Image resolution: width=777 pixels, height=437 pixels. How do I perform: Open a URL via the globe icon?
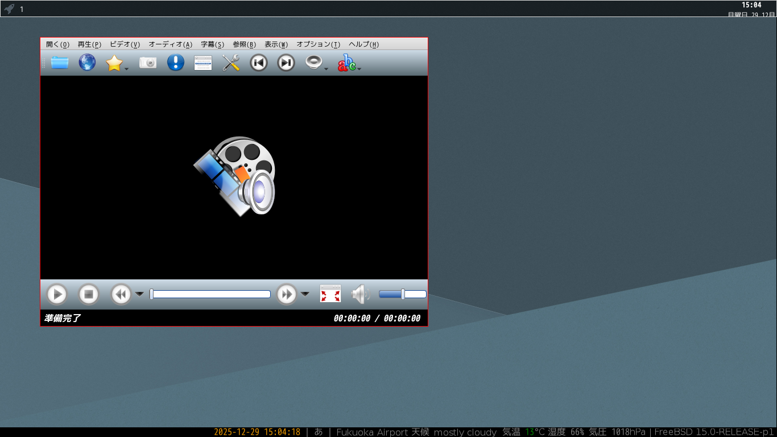[87, 63]
